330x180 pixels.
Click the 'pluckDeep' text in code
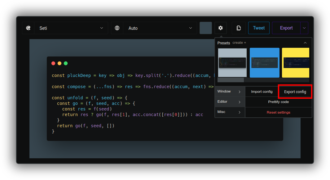point(79,75)
